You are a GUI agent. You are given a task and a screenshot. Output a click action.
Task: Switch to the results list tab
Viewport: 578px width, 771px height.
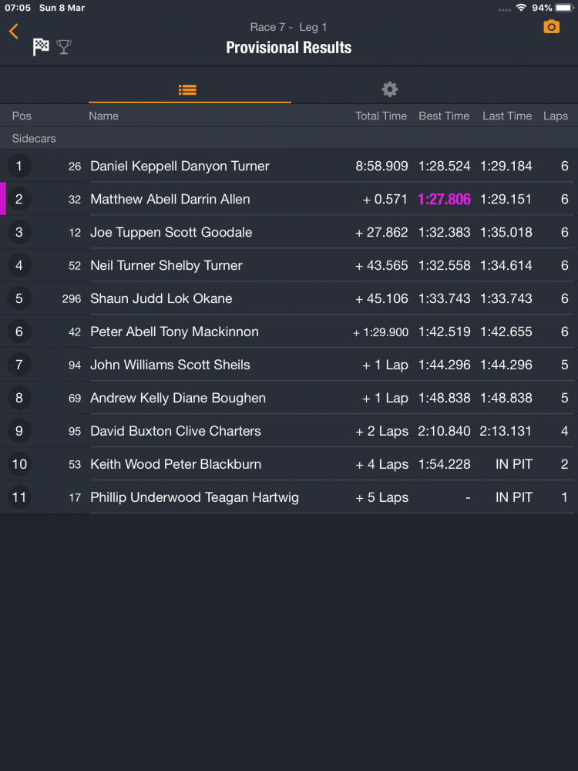pyautogui.click(x=187, y=89)
